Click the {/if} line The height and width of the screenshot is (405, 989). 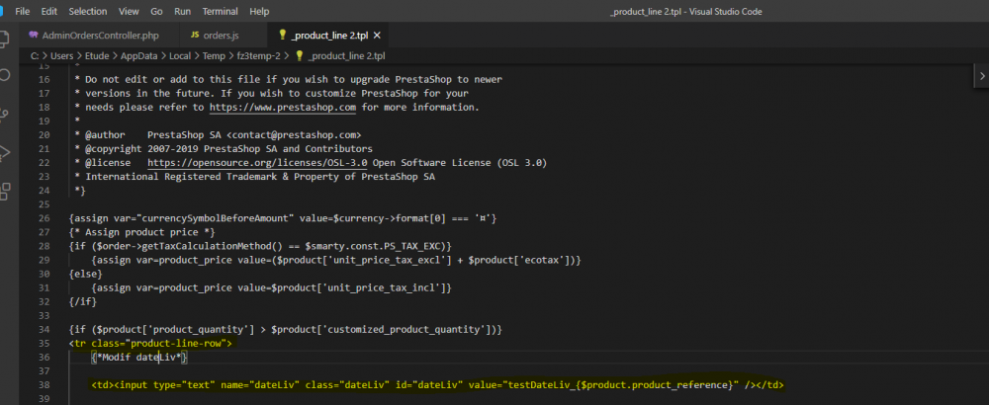pos(83,301)
